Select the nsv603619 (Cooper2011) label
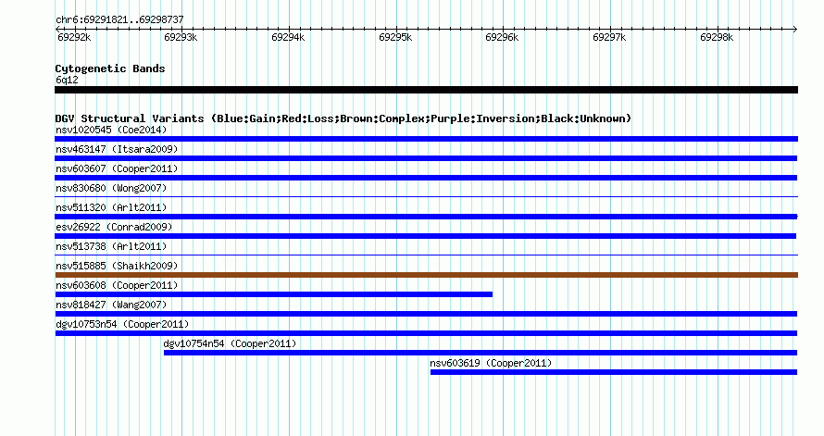 click(491, 363)
